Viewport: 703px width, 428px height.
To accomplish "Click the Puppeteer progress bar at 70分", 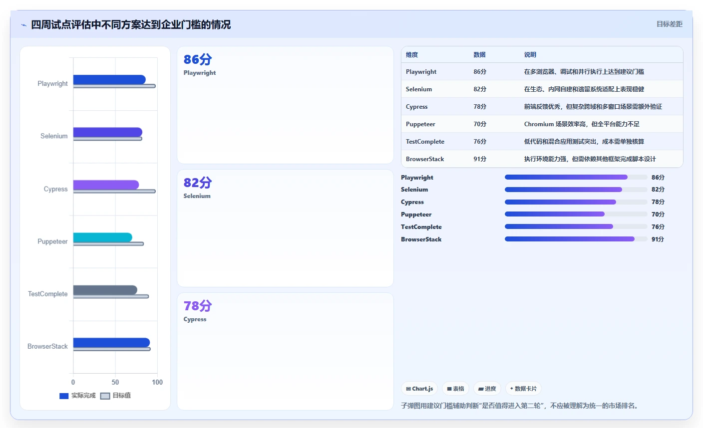I will coord(576,214).
